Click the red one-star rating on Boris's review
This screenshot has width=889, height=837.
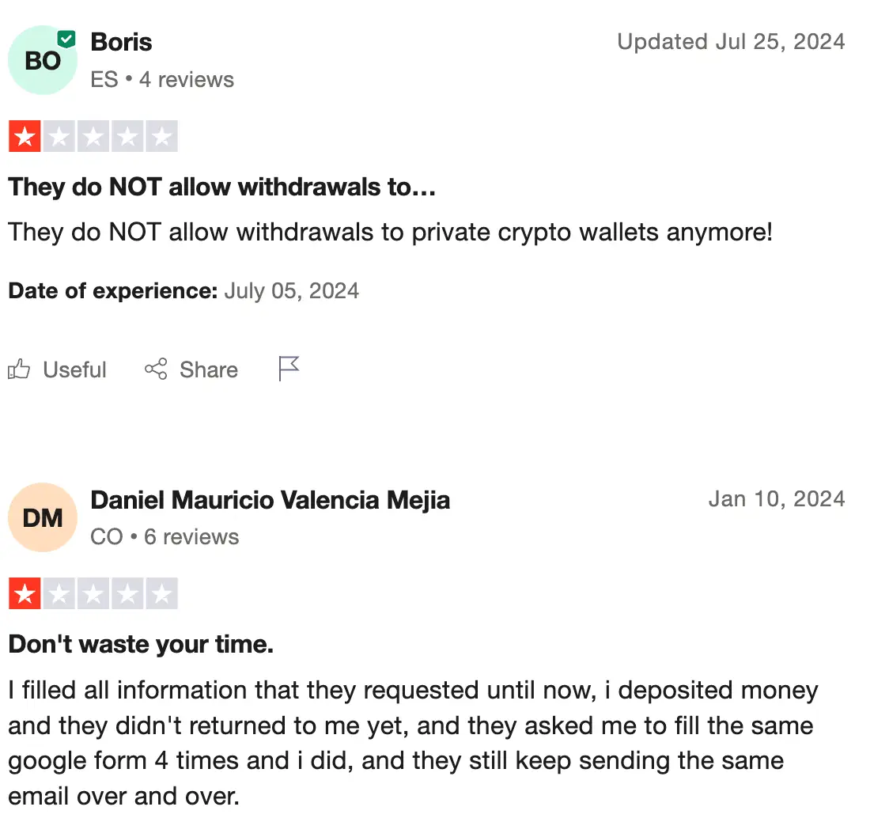point(25,137)
